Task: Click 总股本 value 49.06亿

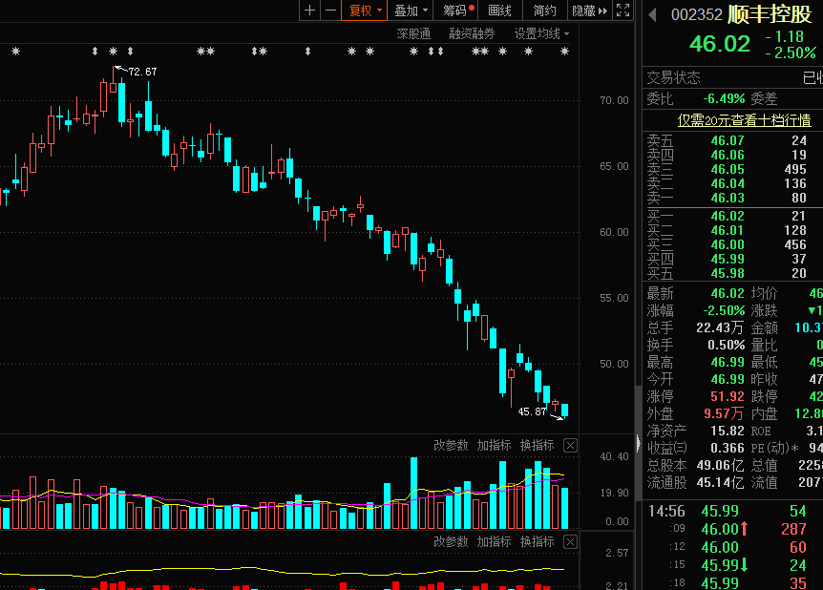Action: (720, 466)
